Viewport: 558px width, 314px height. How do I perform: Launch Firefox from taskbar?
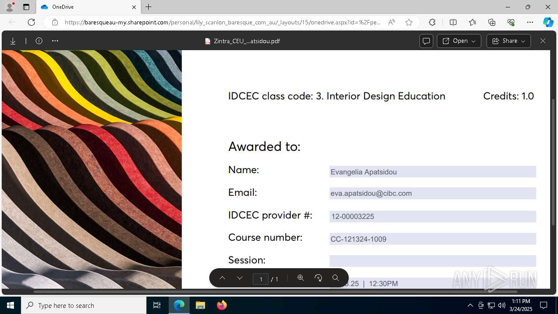222,305
